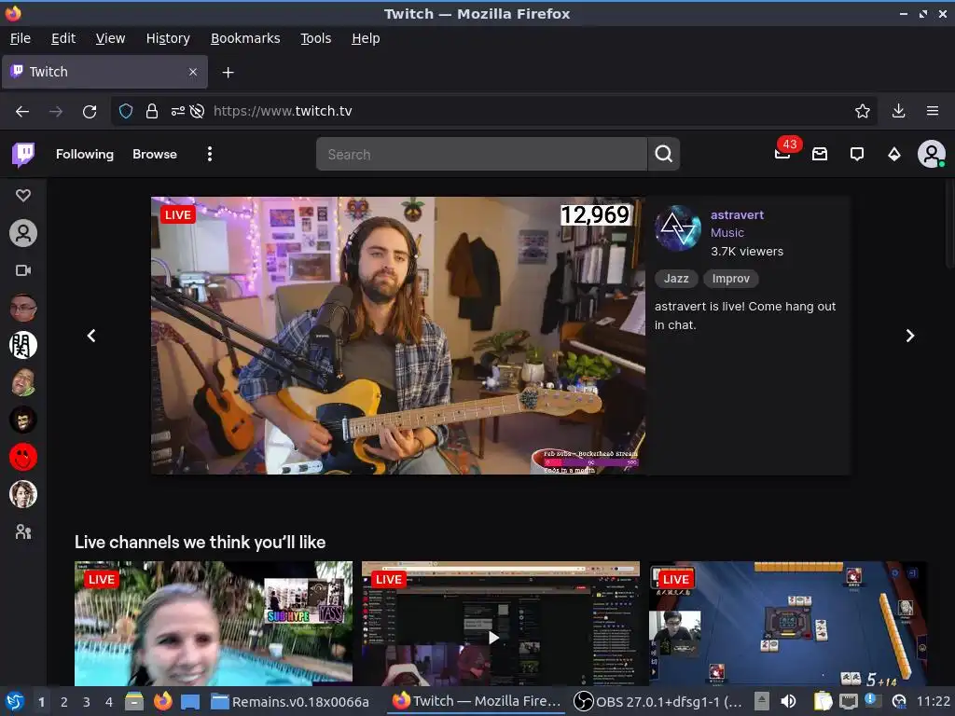
Task: Open a new tab with the plus button
Action: [x=228, y=73]
